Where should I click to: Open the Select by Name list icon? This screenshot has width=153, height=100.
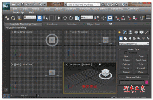45,18
